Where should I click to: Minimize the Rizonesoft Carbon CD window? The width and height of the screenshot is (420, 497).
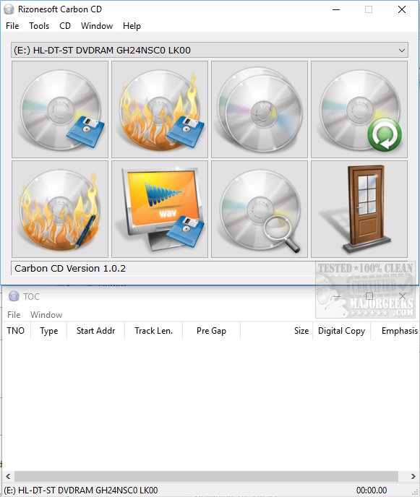336,9
